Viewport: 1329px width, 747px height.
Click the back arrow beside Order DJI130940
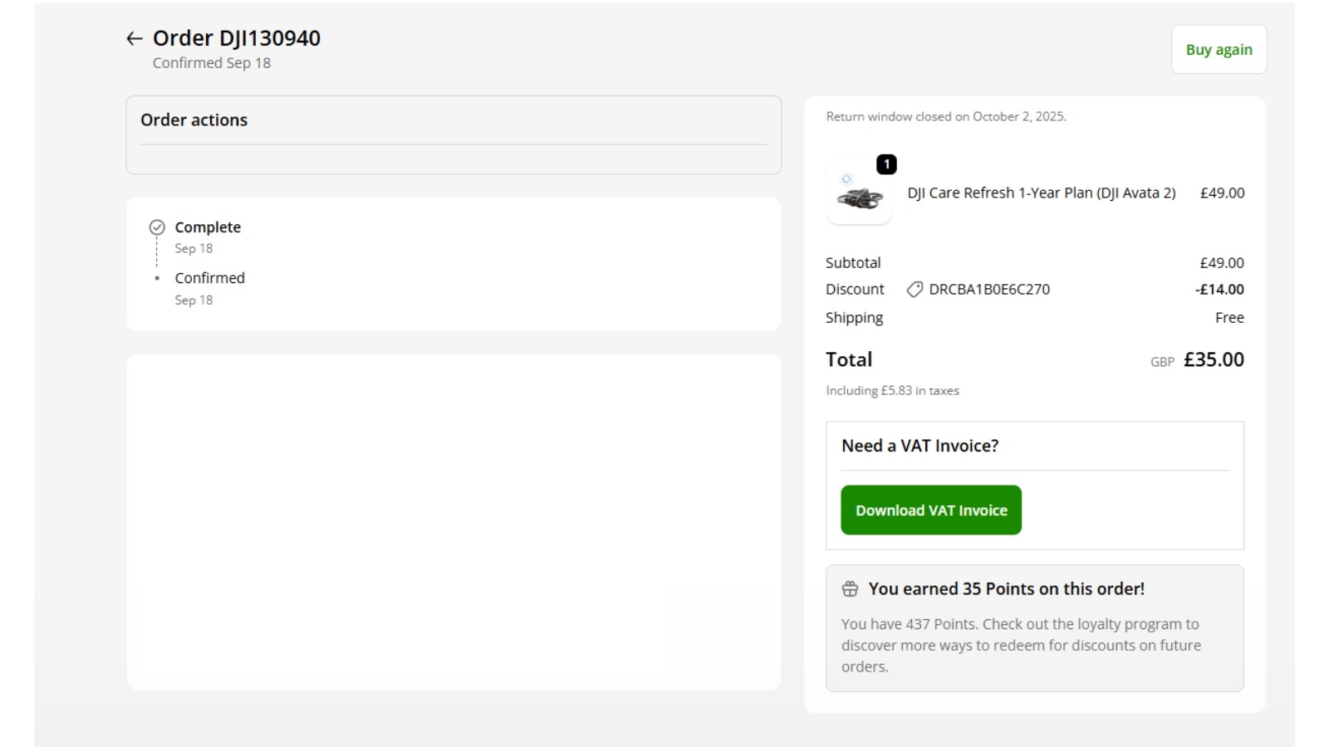pos(134,38)
